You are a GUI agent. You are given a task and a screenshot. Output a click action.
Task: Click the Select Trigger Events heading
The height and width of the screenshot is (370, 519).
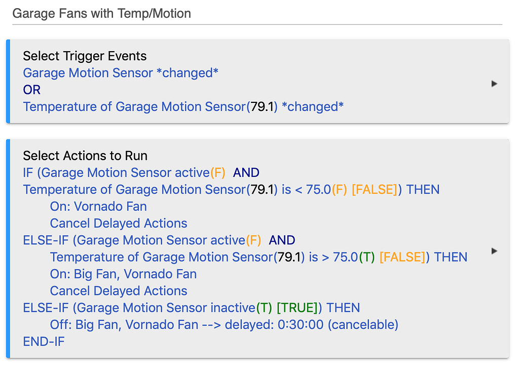click(85, 56)
